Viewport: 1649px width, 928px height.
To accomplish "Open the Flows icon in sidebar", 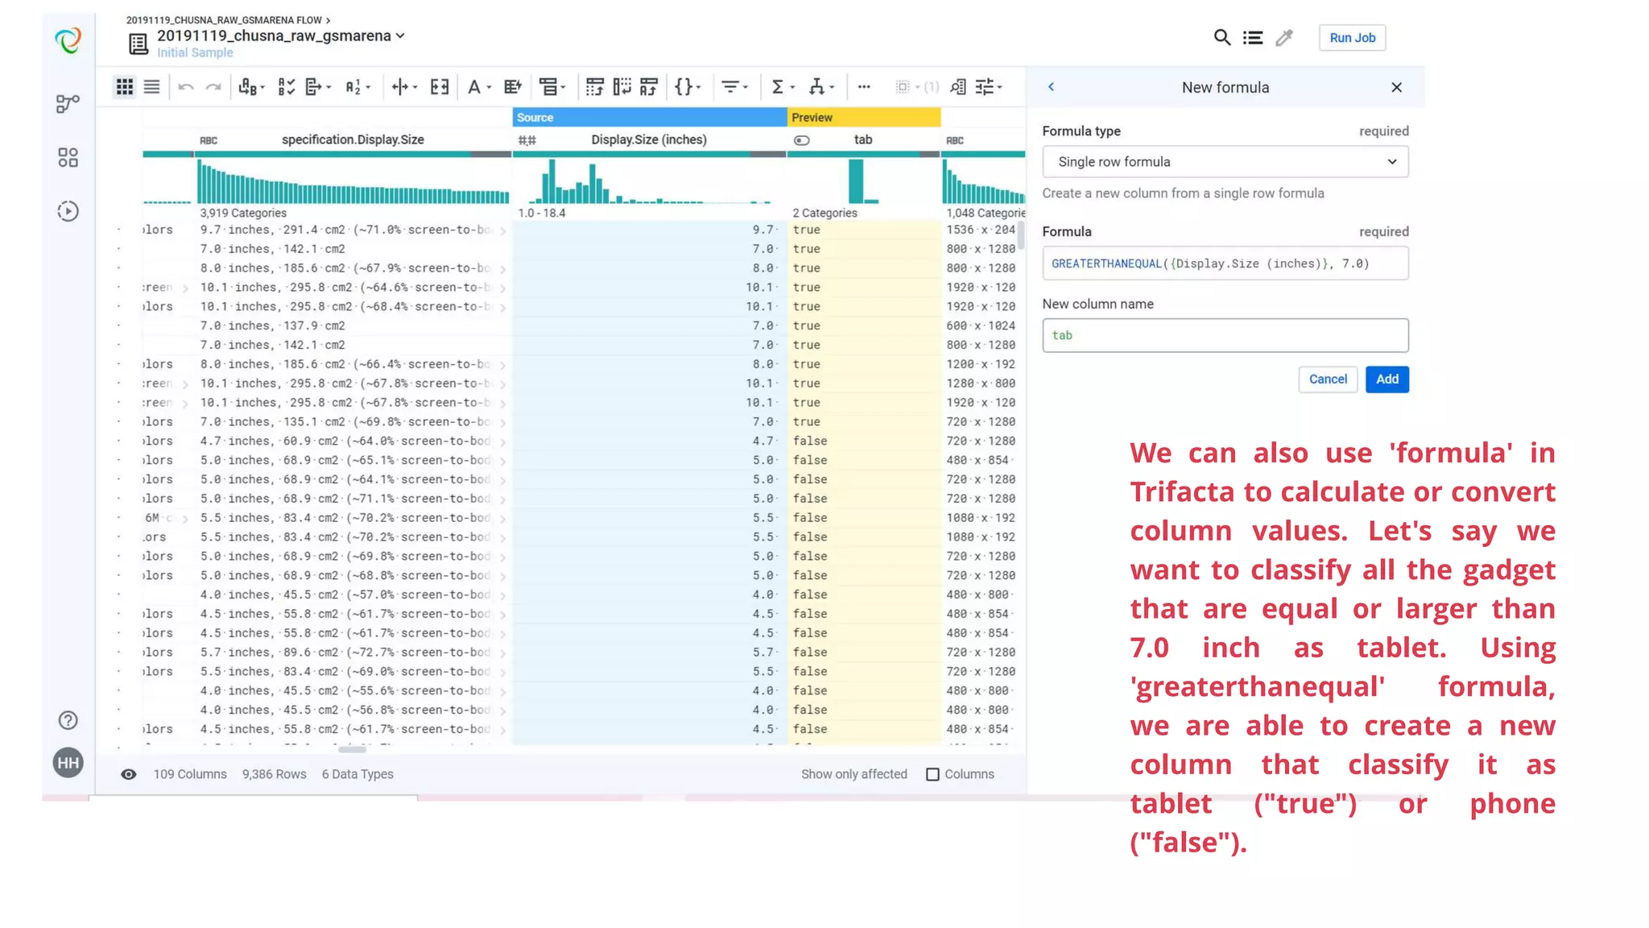I will pyautogui.click(x=68, y=103).
